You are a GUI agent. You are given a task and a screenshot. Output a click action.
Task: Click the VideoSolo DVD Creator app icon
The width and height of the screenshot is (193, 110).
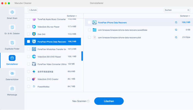point(34,79)
